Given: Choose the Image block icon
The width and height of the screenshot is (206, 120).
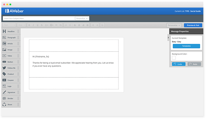Looking at the screenshot, I should click(4, 50).
